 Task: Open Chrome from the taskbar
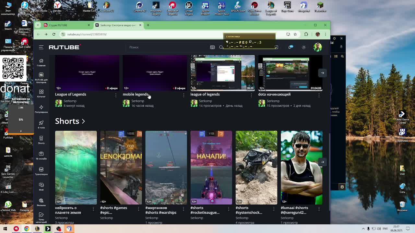coord(27,229)
